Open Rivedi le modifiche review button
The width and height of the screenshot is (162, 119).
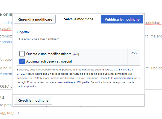[x=33, y=100]
